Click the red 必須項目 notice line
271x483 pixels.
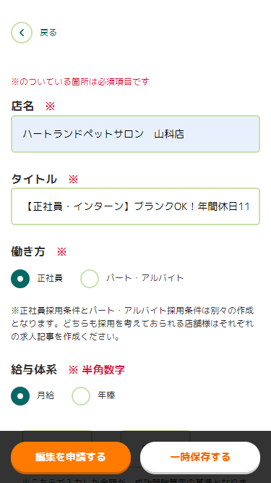point(80,82)
